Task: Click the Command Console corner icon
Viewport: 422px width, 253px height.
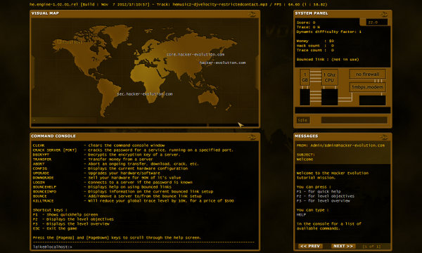Action: (x=252, y=137)
